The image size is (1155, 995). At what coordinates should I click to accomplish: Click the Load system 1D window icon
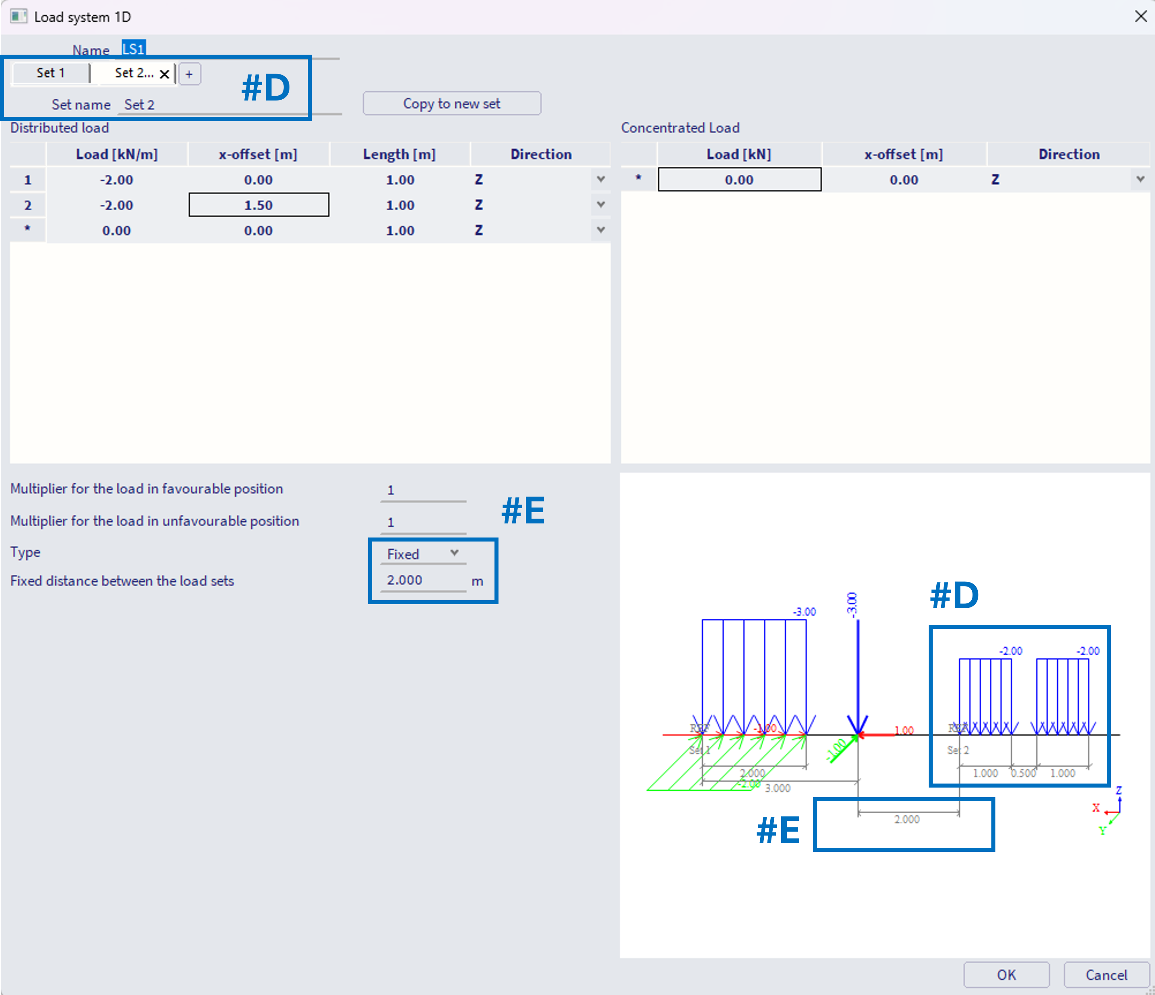pos(18,16)
